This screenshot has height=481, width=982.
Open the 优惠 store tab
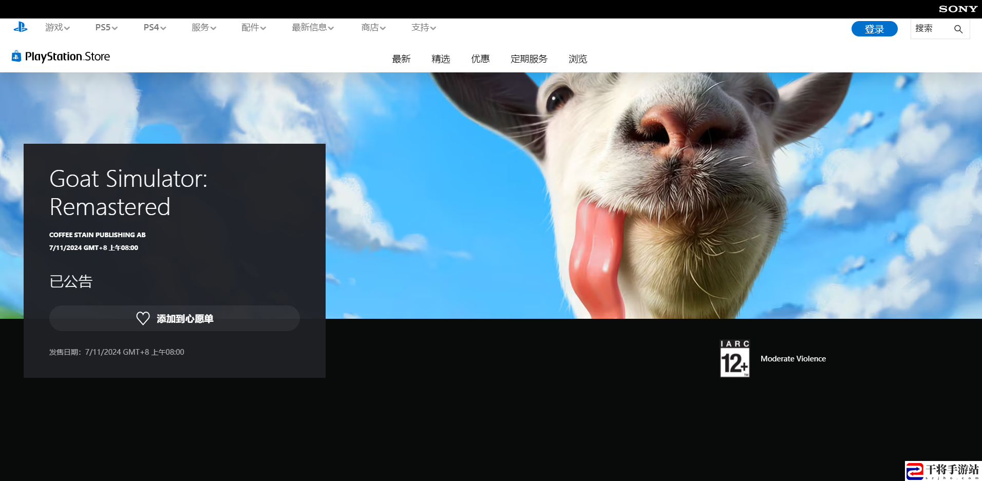click(480, 59)
